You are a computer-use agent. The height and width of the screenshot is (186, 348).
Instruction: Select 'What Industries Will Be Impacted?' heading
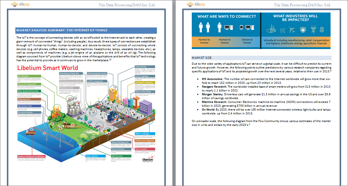click(x=295, y=18)
